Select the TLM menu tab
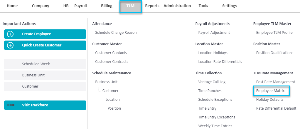Viewport: 300px width, 129px height. coord(131,6)
